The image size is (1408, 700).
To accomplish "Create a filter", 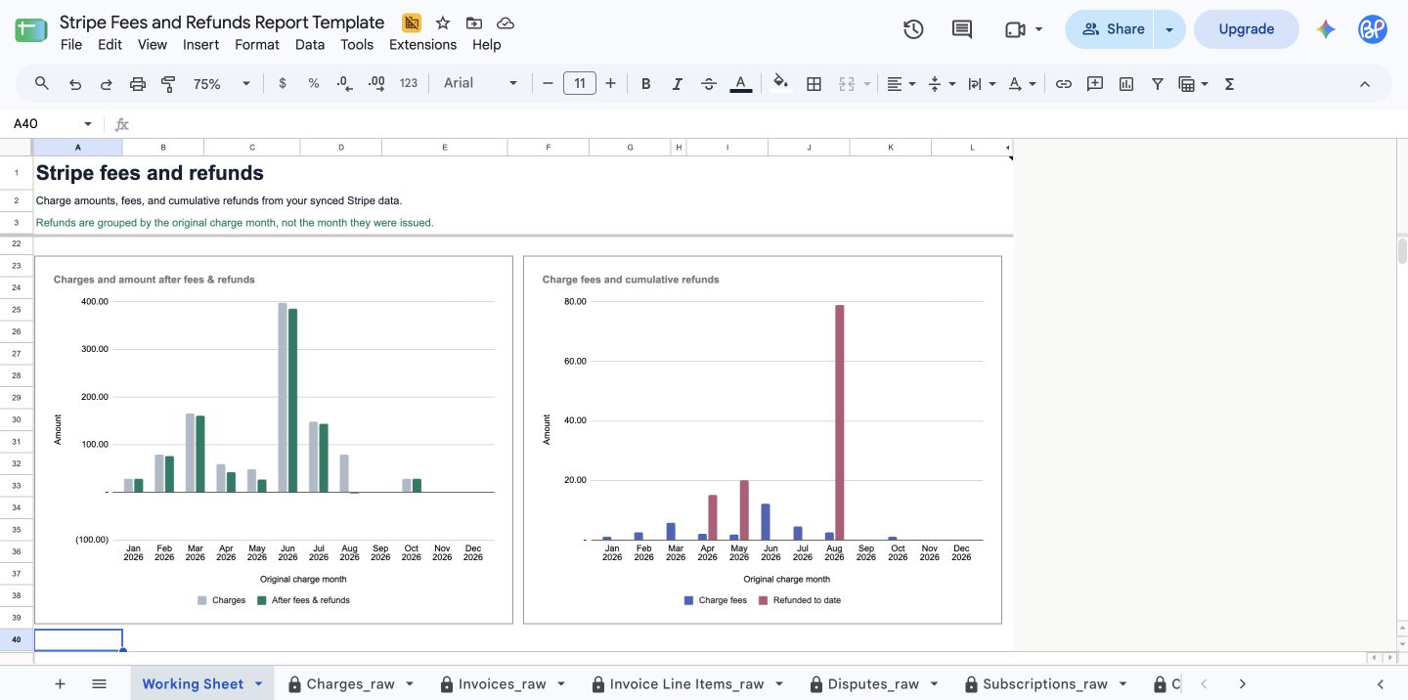I will point(1158,84).
